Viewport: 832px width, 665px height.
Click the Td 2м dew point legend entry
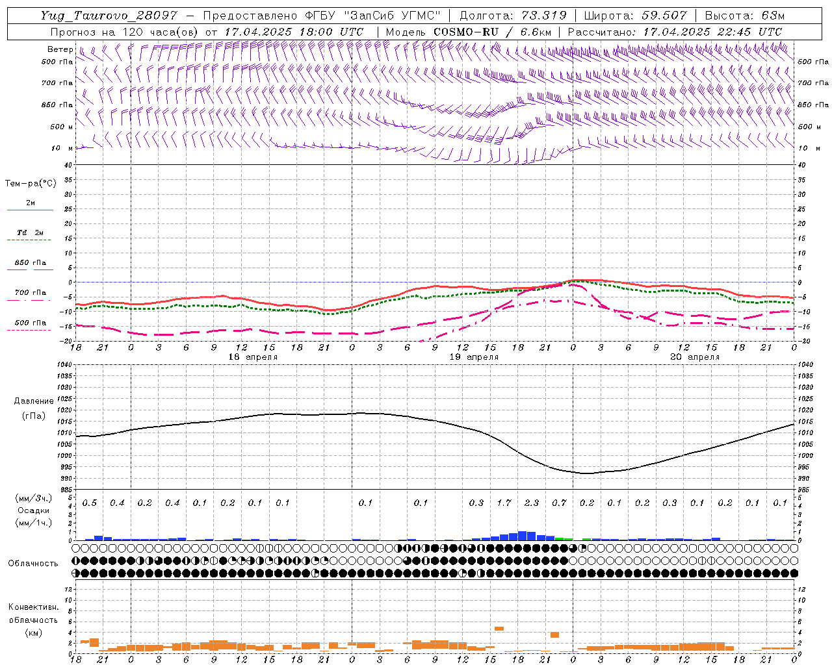click(x=31, y=232)
